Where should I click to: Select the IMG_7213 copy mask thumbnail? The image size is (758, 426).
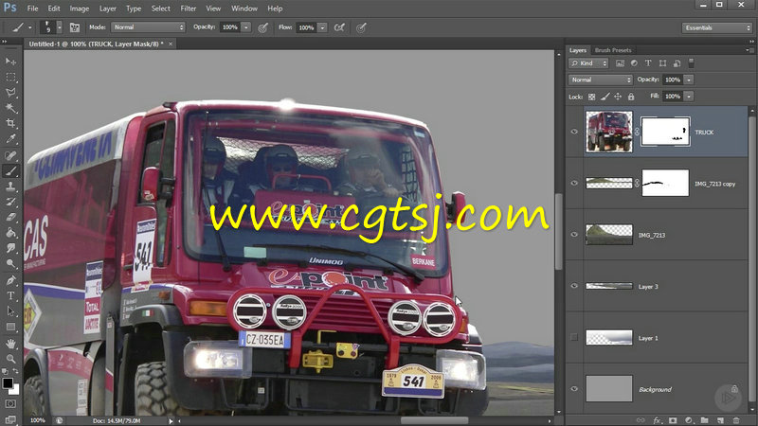(665, 183)
